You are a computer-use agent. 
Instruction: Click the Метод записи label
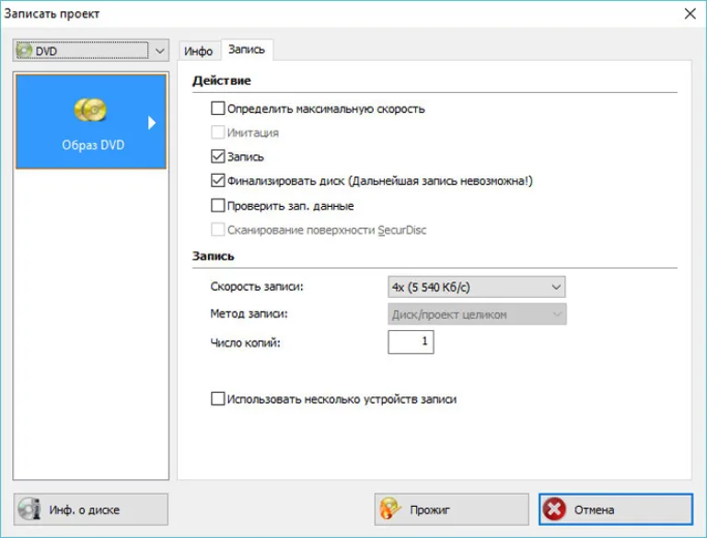click(249, 314)
